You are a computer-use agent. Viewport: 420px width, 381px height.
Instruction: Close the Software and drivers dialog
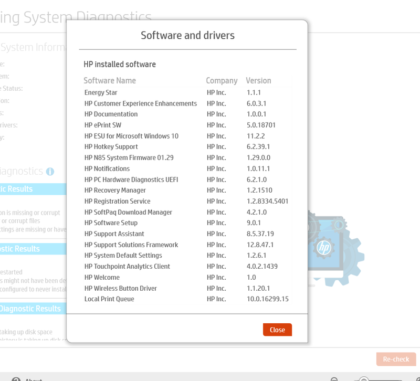click(x=277, y=330)
